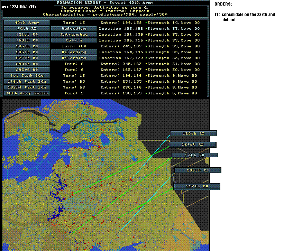
Task: Click 'Enters: 165,167' for 293rd RD
Action: click(121, 70)
